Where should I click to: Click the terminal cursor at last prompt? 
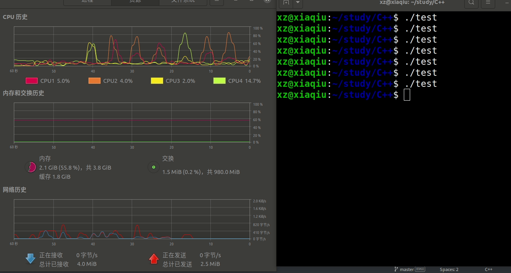(407, 95)
